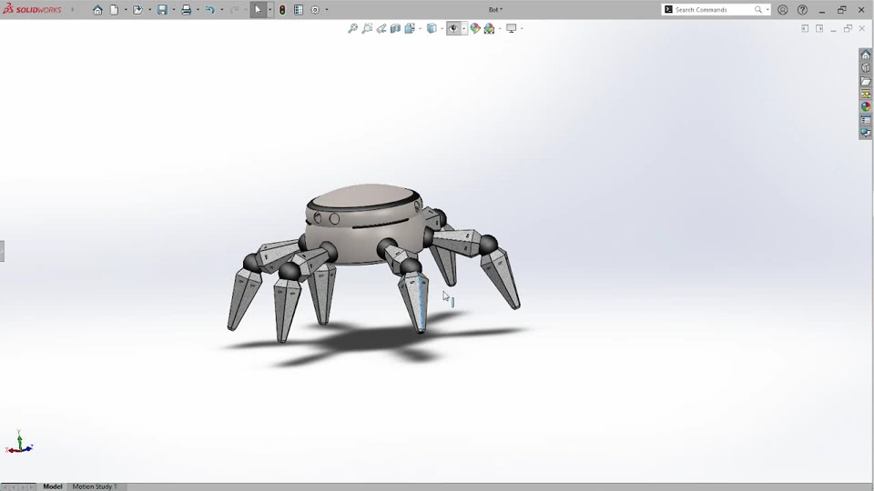Click the Edit Appearance icon
Image resolution: width=874 pixels, height=491 pixels.
475,28
